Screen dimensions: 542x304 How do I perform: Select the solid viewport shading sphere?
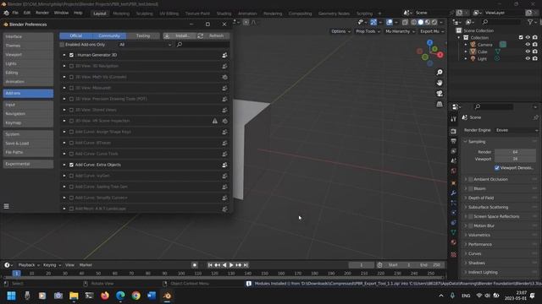pos(421,22)
